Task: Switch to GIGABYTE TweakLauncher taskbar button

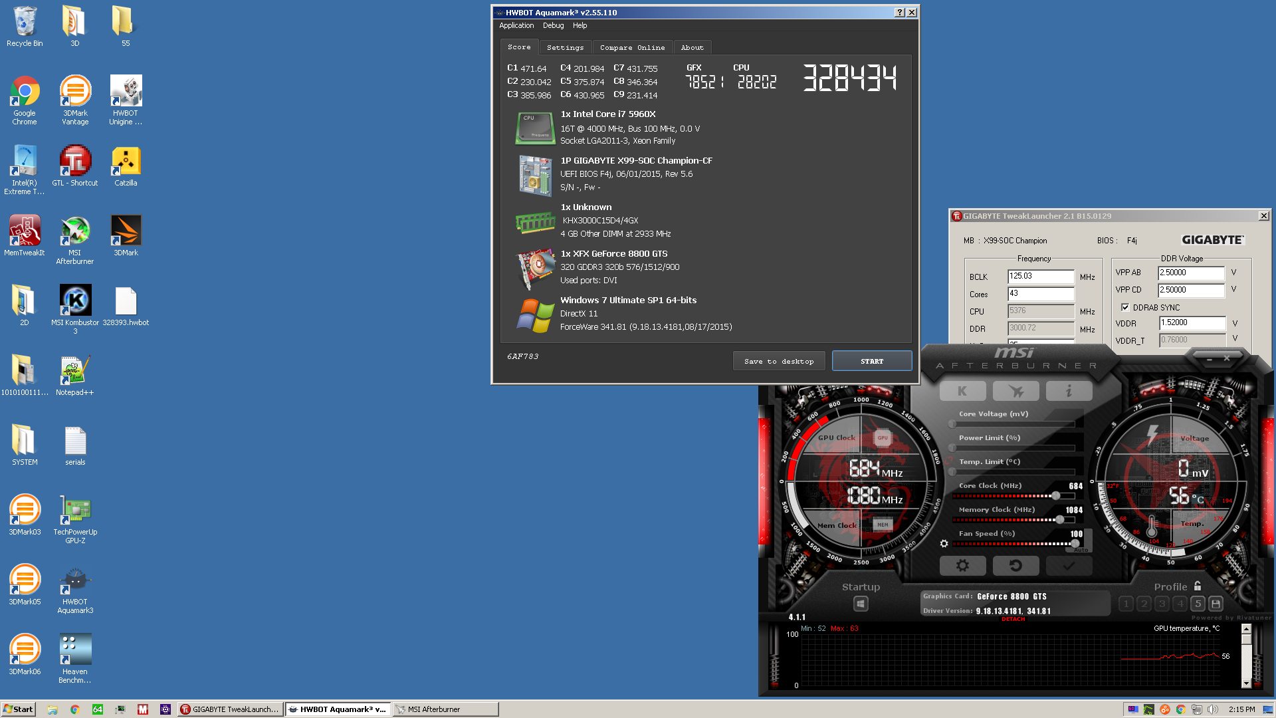Action: pos(231,709)
